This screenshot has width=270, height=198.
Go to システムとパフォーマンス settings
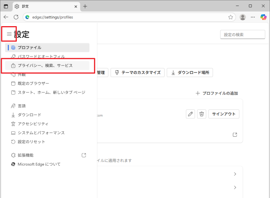click(41, 133)
